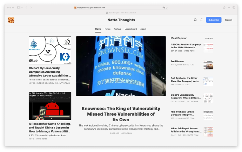This screenshot has width=242, height=152.
Task: Open the Archive tab
Action: tap(117, 29)
